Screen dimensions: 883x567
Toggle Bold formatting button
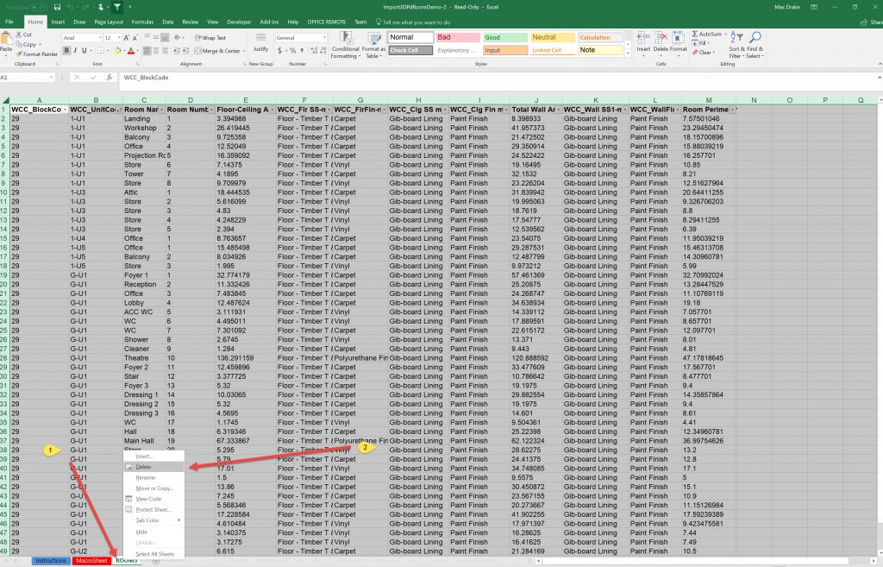pyautogui.click(x=67, y=51)
